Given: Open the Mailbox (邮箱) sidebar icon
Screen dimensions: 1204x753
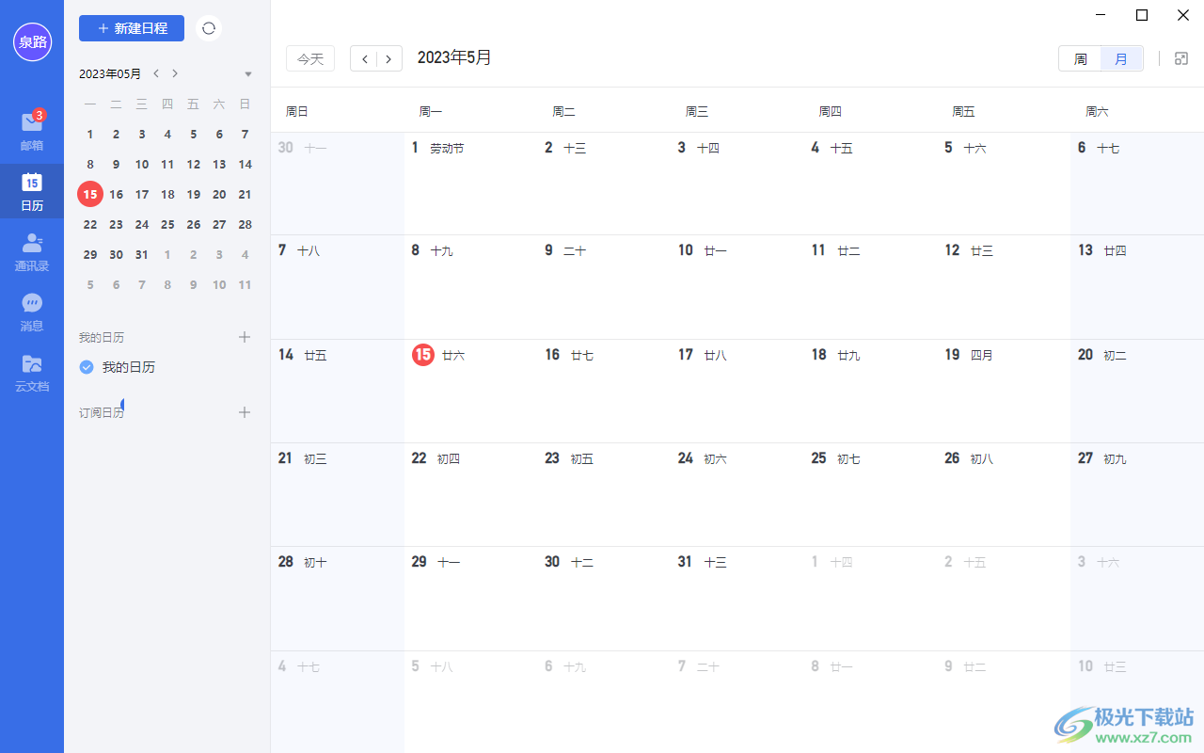Looking at the screenshot, I should click(x=32, y=130).
